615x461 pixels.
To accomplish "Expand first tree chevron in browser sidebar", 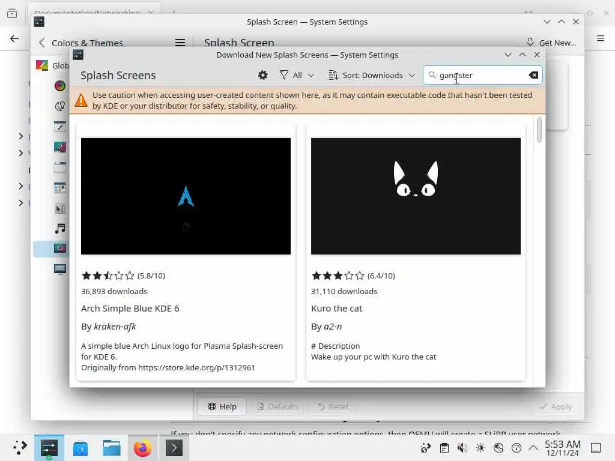I will pos(21,136).
